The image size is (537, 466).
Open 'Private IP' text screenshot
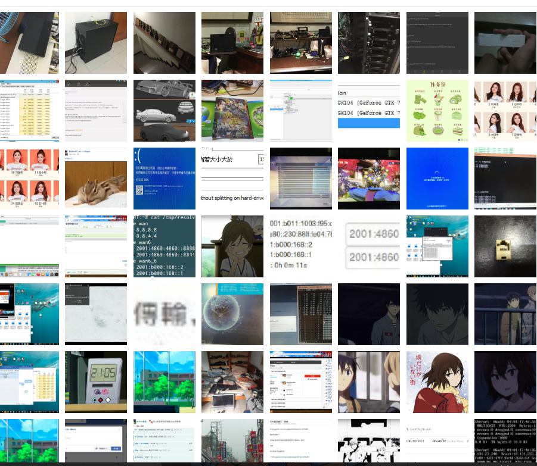click(x=437, y=440)
